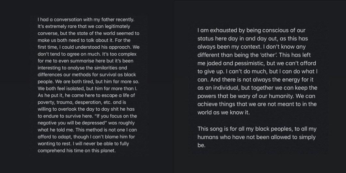Click the line "powers that be wary of our humanity"
This screenshot has width=346, height=173.
click(257, 96)
